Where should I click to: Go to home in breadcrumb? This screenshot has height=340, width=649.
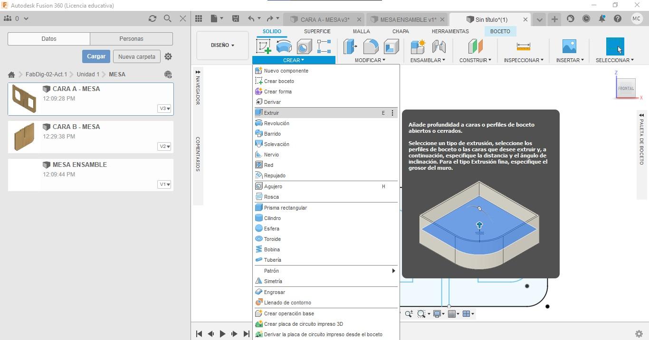click(x=11, y=74)
